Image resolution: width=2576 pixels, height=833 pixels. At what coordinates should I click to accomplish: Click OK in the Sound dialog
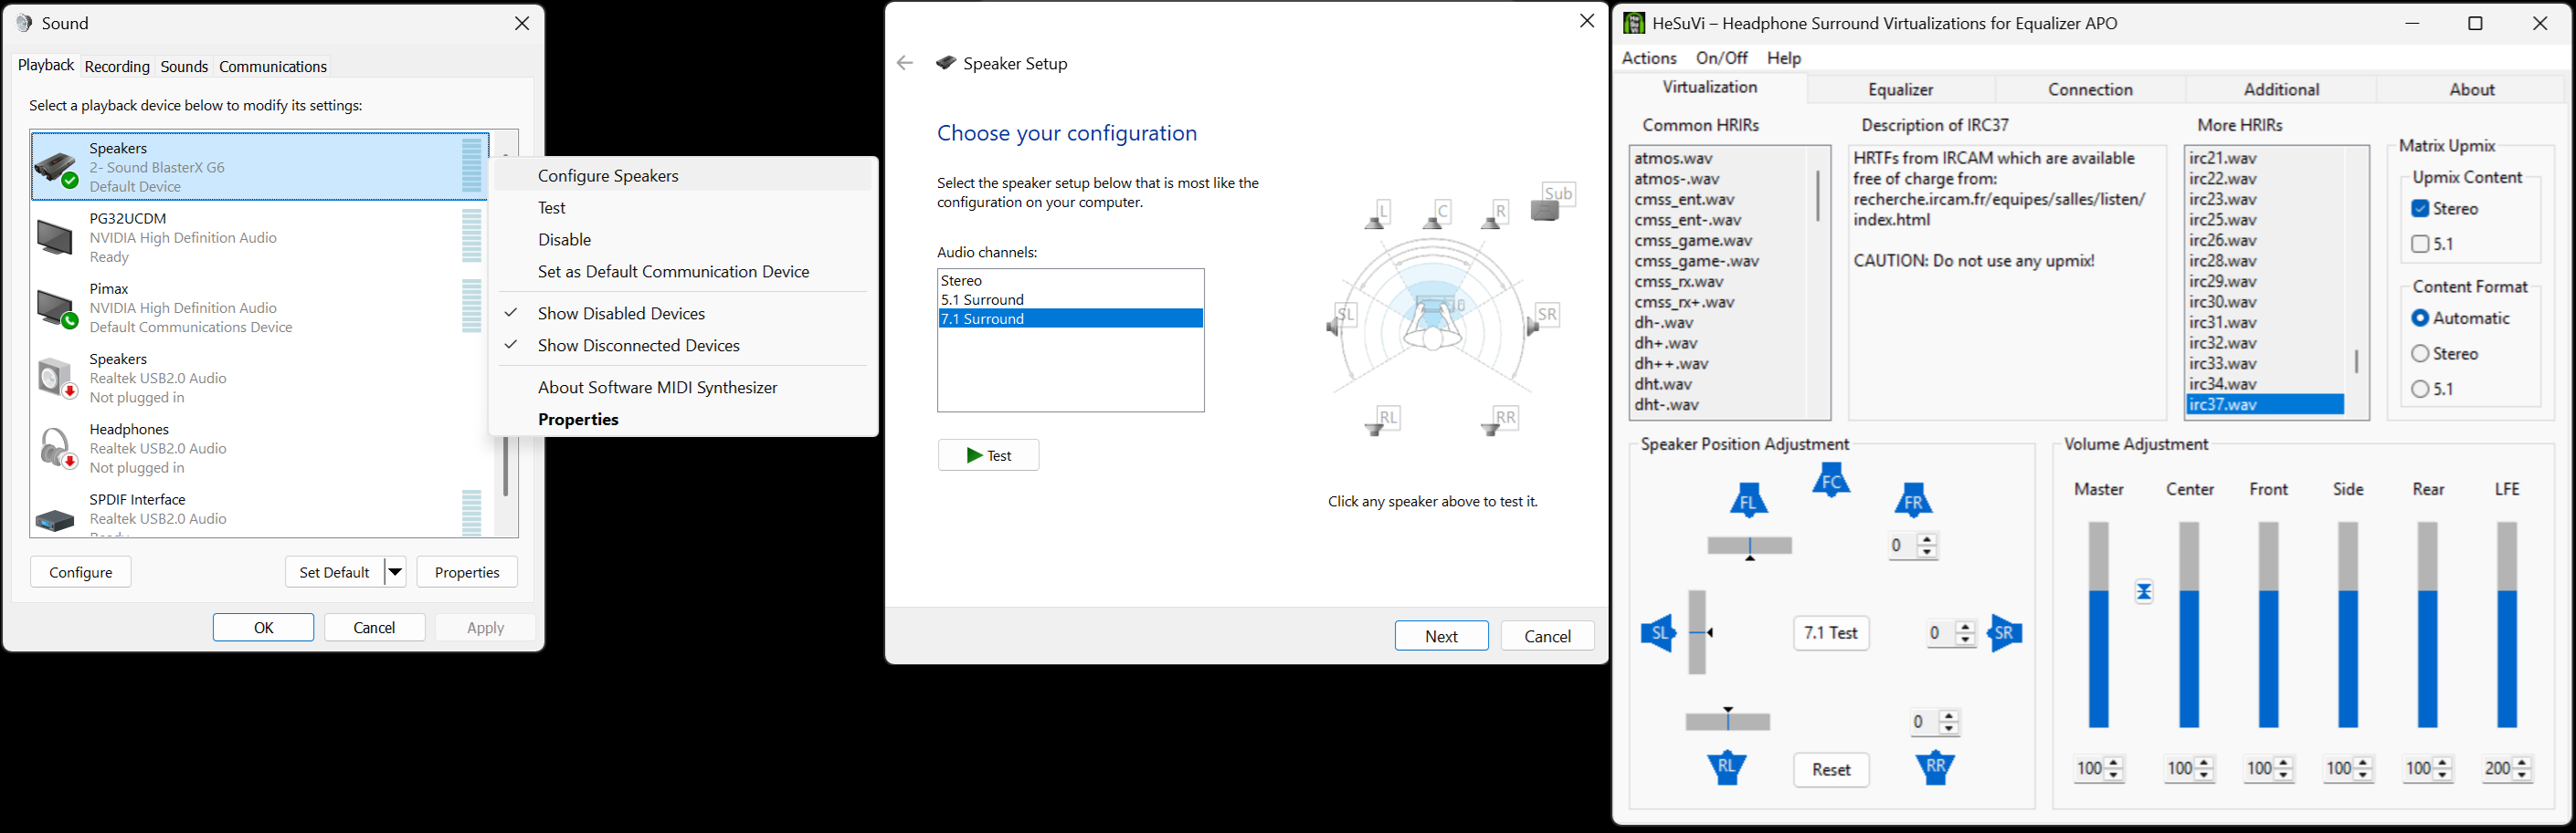(263, 627)
